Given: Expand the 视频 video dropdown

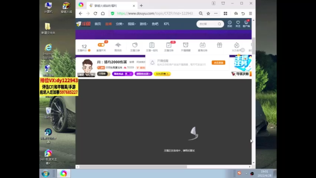Looking at the screenshot, I should [132, 24].
